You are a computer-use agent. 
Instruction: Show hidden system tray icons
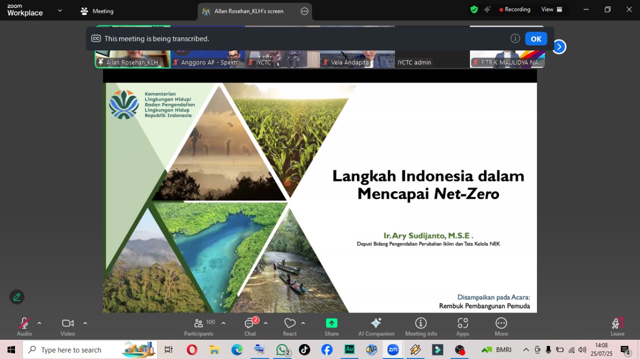pyautogui.click(x=526, y=350)
